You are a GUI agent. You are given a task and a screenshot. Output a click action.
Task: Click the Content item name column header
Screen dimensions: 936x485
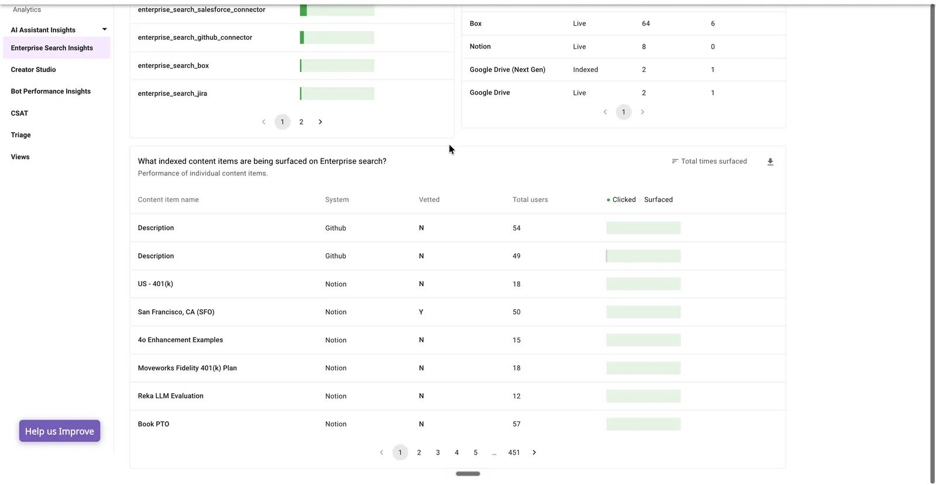(x=168, y=199)
